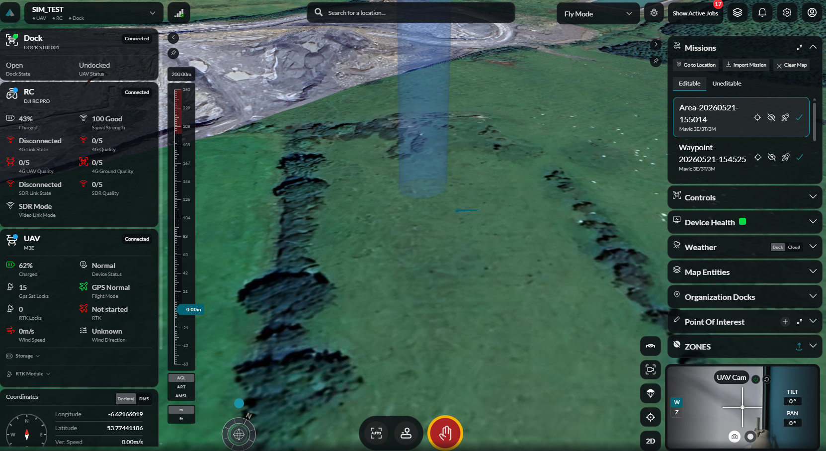Upload zones with the ZONES upload icon
The image size is (826, 451).
[799, 347]
